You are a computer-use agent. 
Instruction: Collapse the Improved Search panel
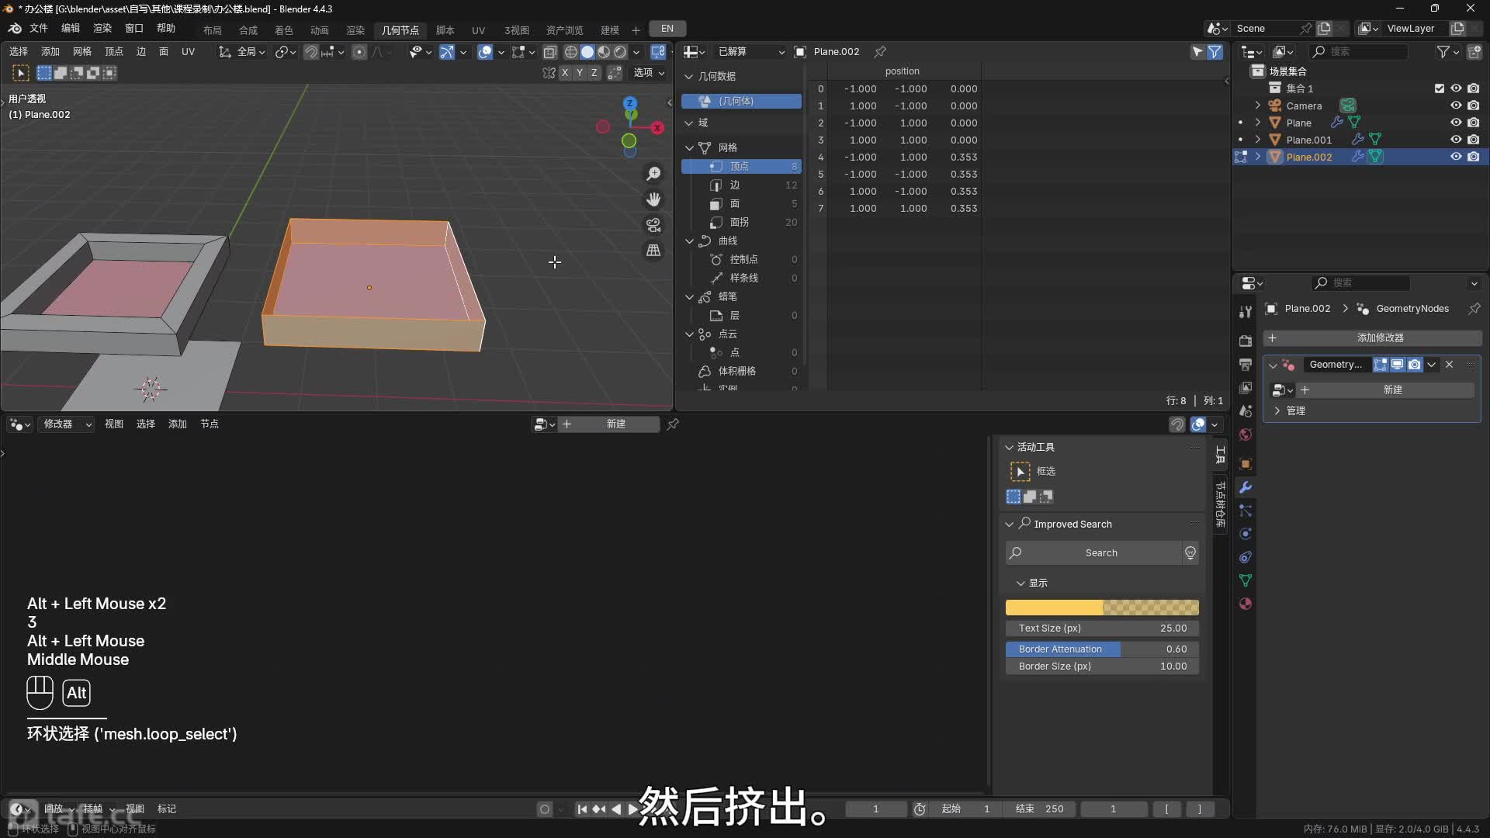click(x=1010, y=525)
